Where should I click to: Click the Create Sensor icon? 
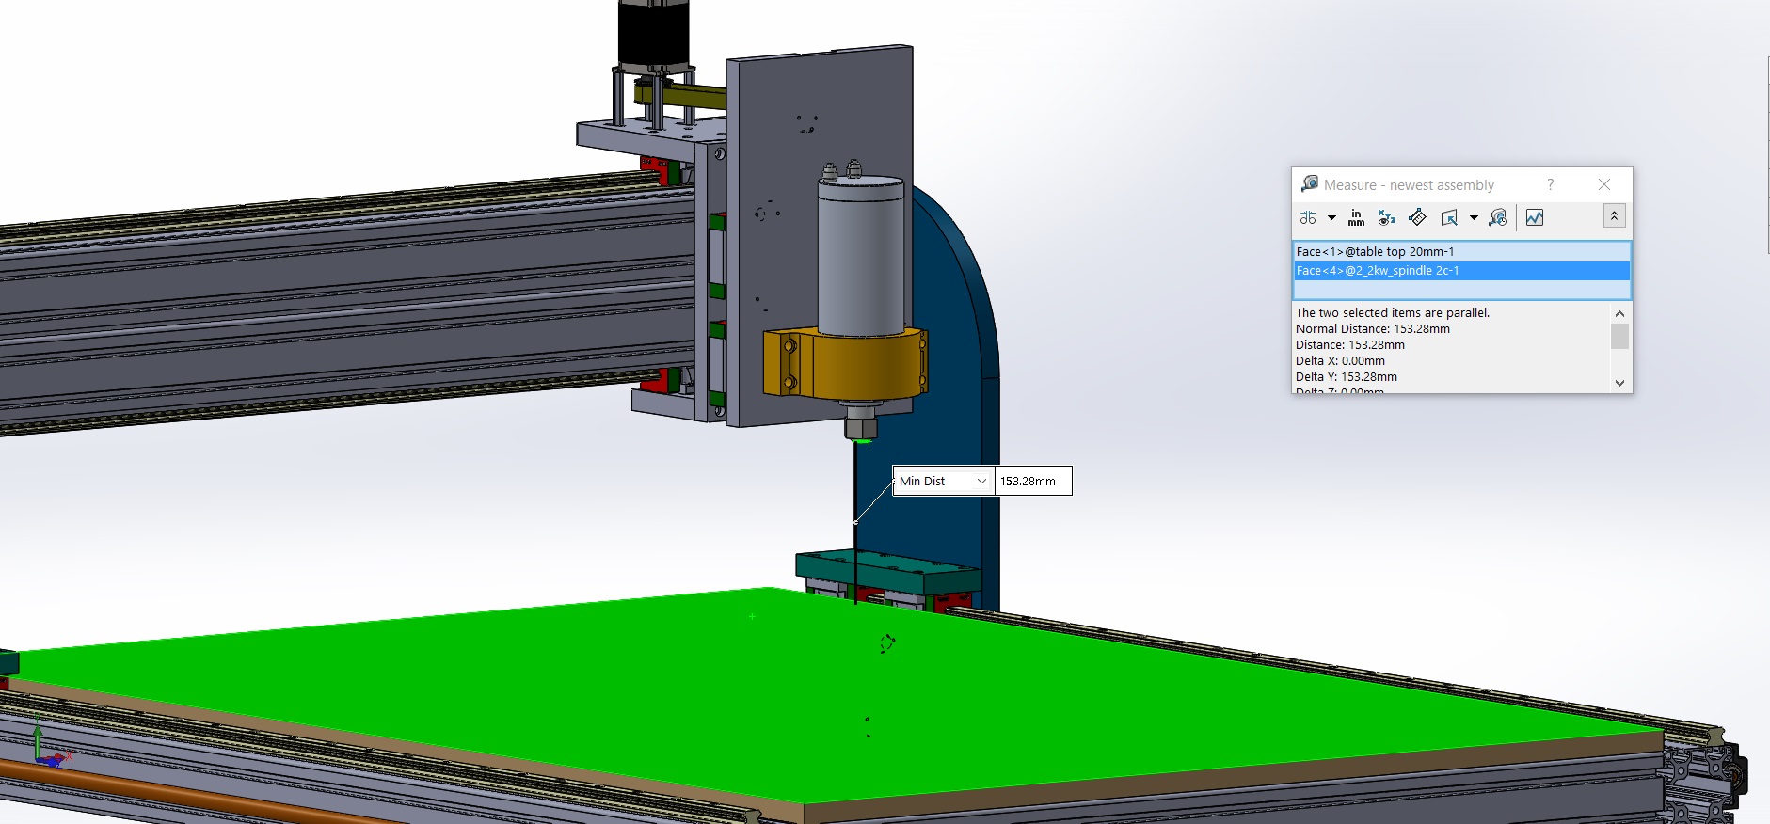[x=1535, y=217]
